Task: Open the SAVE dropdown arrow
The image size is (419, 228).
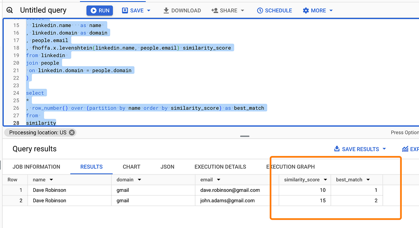Action: click(149, 10)
